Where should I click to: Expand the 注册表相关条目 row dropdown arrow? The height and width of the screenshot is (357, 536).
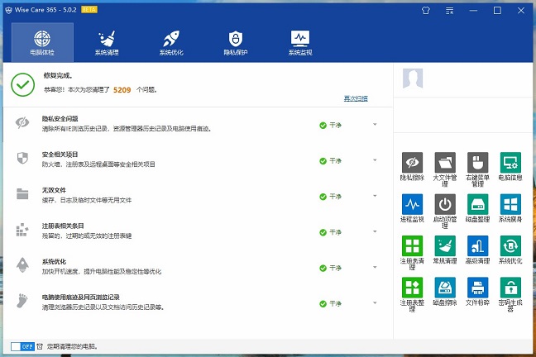click(x=375, y=231)
